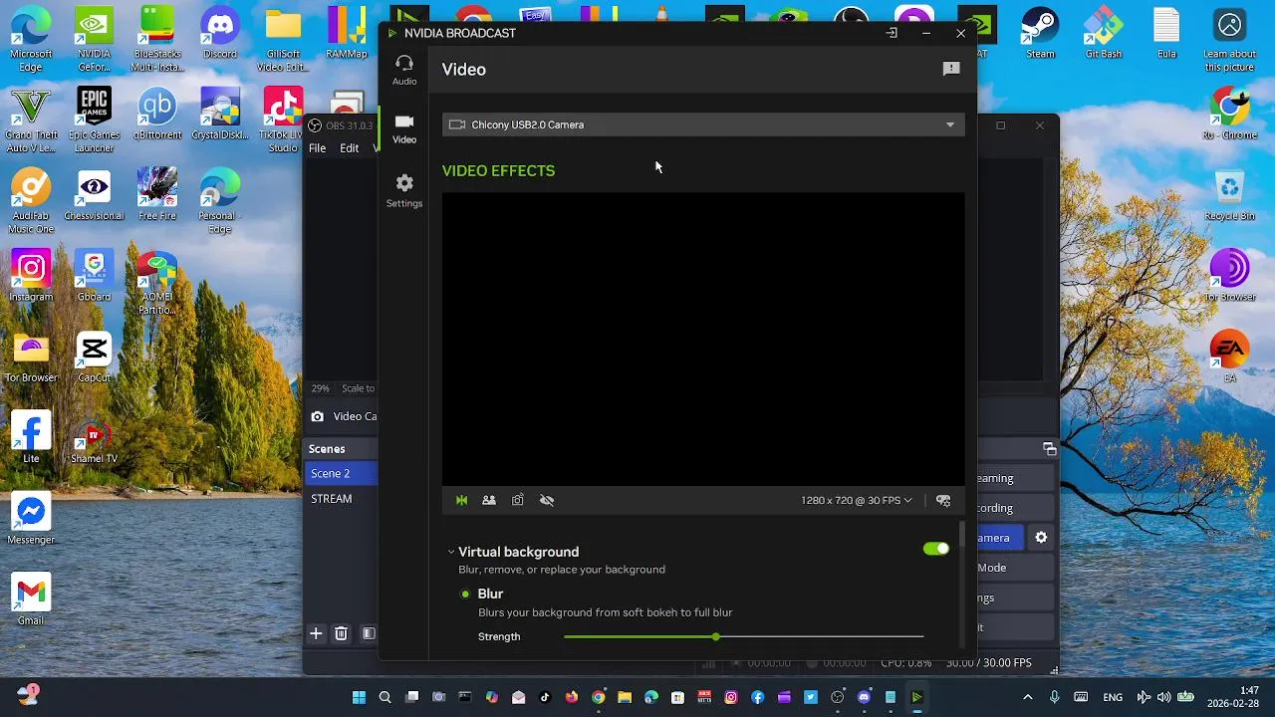Collapse the Virtual background section
This screenshot has width=1275, height=717.
click(451, 552)
